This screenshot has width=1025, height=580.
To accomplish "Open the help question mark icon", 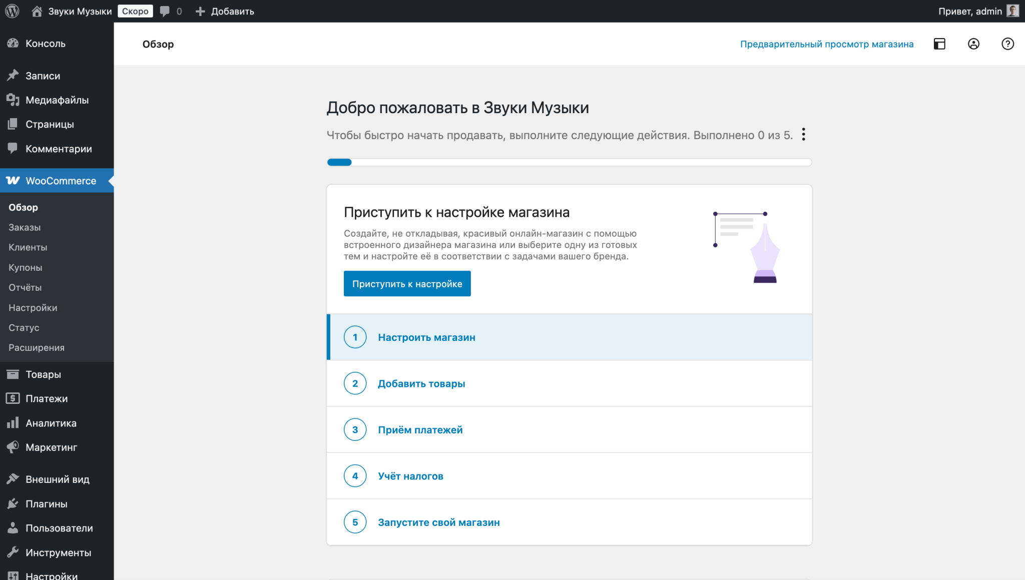I will pos(1007,44).
